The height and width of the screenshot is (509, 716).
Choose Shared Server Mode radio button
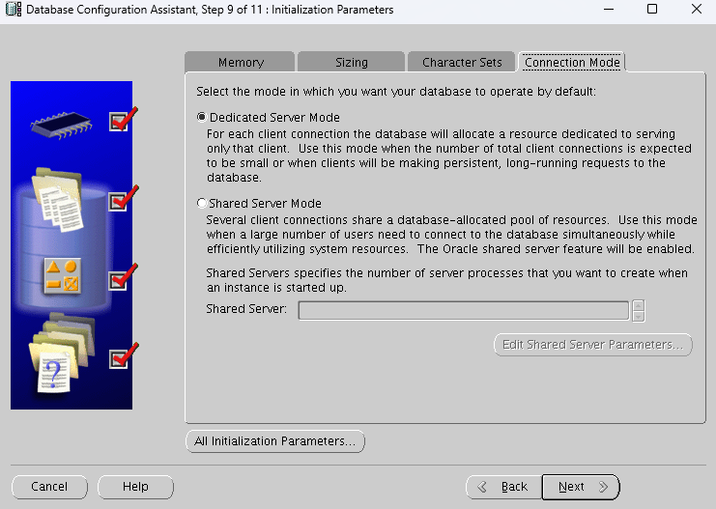[x=201, y=203]
